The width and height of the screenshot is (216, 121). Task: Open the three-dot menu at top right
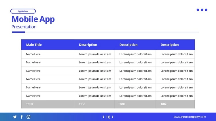pyautogui.click(x=202, y=10)
